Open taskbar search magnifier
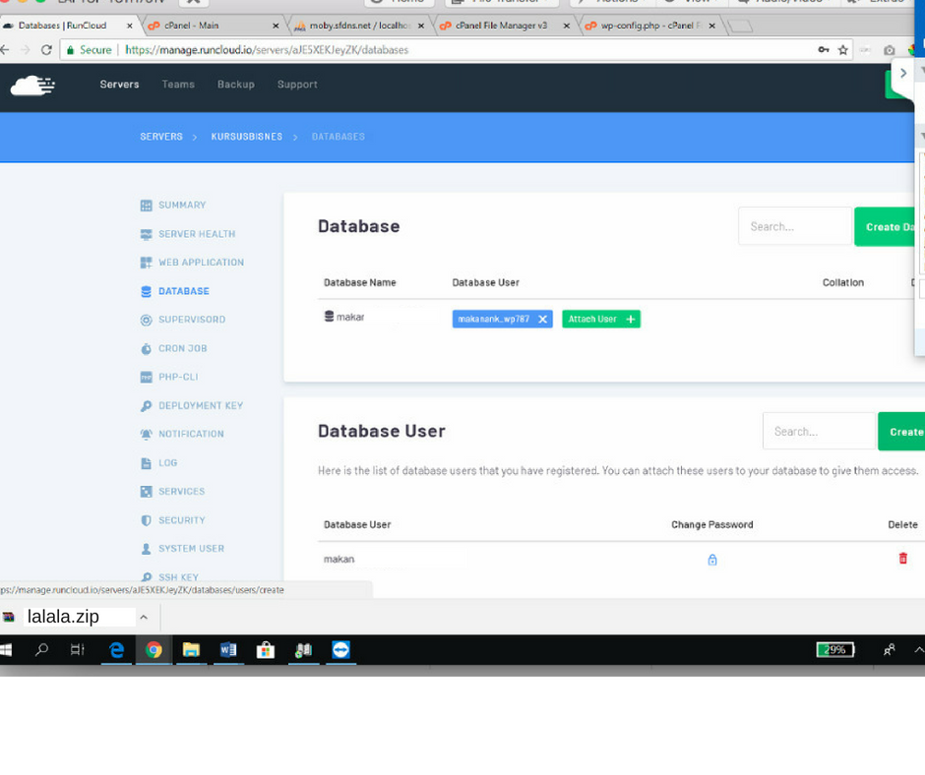 [41, 650]
